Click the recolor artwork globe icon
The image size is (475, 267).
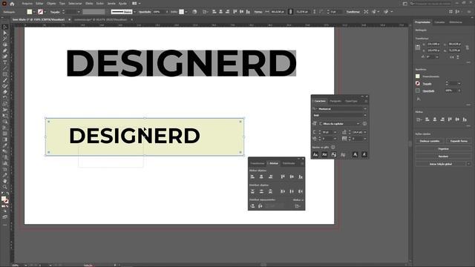pyautogui.click(x=194, y=12)
